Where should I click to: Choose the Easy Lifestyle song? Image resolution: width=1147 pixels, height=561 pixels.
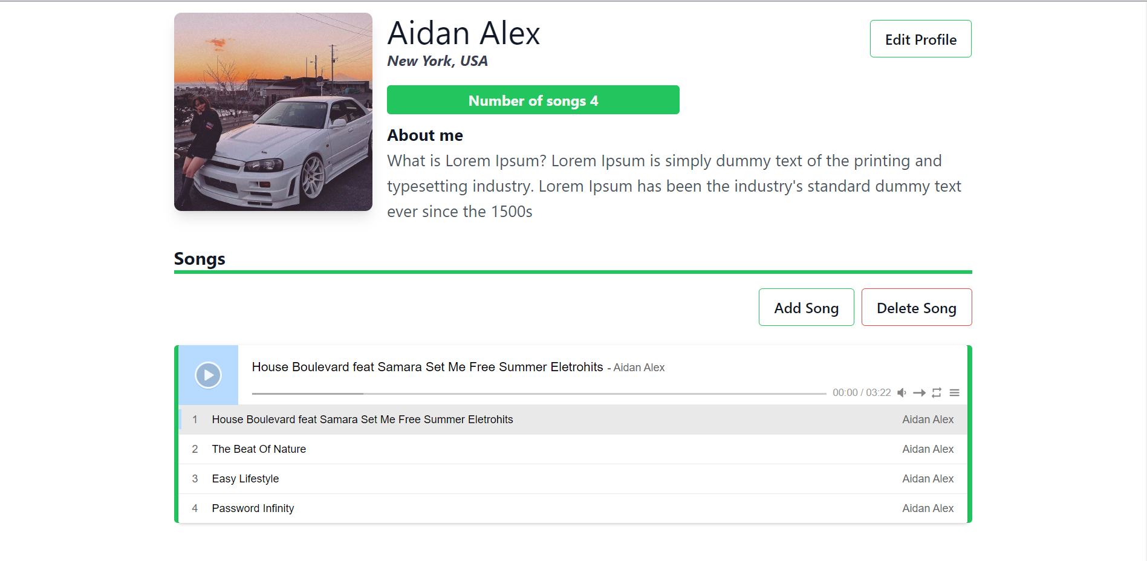[x=245, y=479]
